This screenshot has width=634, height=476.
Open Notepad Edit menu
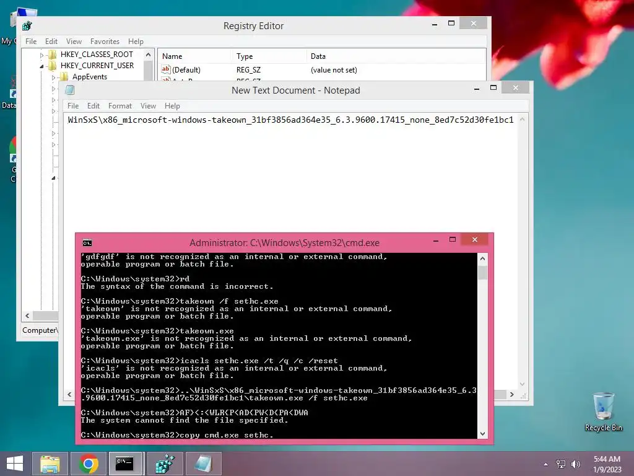(93, 105)
